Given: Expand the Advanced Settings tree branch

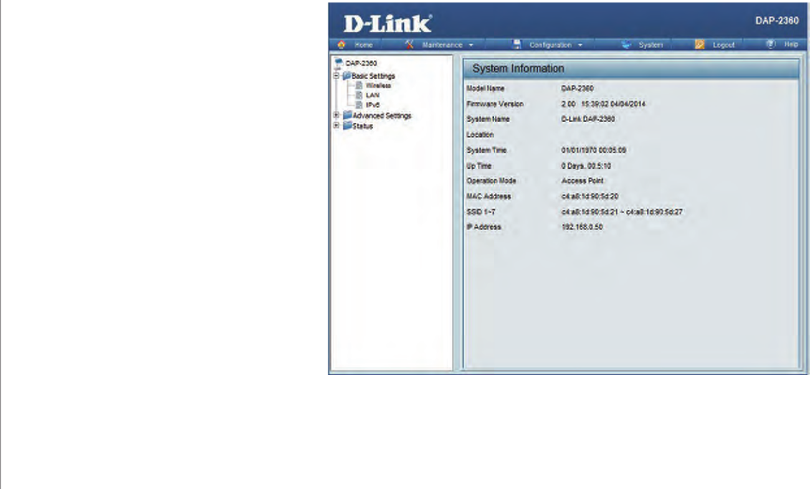Looking at the screenshot, I should pyautogui.click(x=336, y=115).
